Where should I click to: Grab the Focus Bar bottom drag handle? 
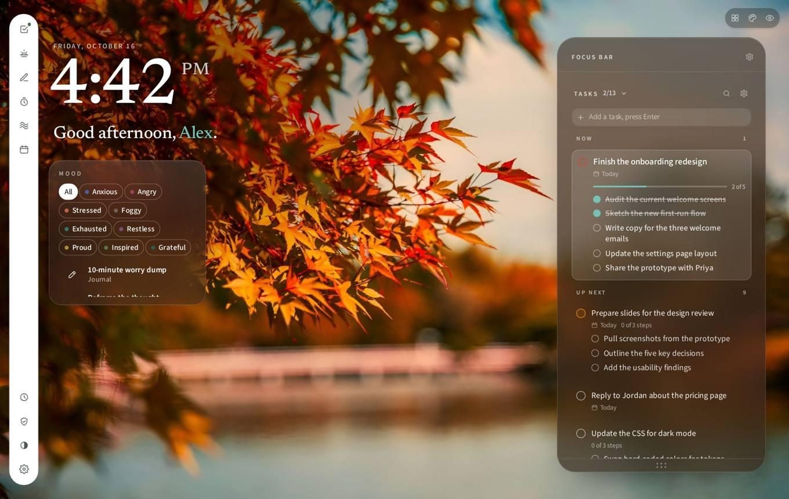[661, 465]
